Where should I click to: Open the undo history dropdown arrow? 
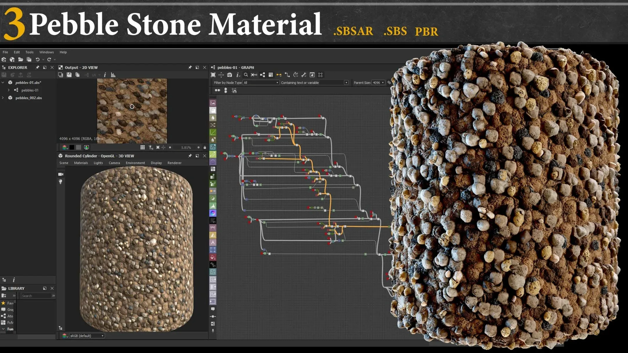point(43,60)
